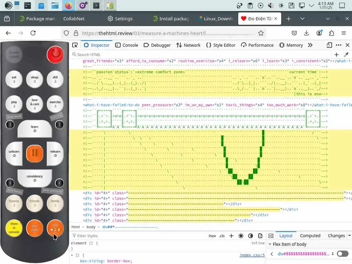Select the eyedropper color picker icon
Image resolution: width=352 pixels, height=264 pixels.
[x=346, y=55]
